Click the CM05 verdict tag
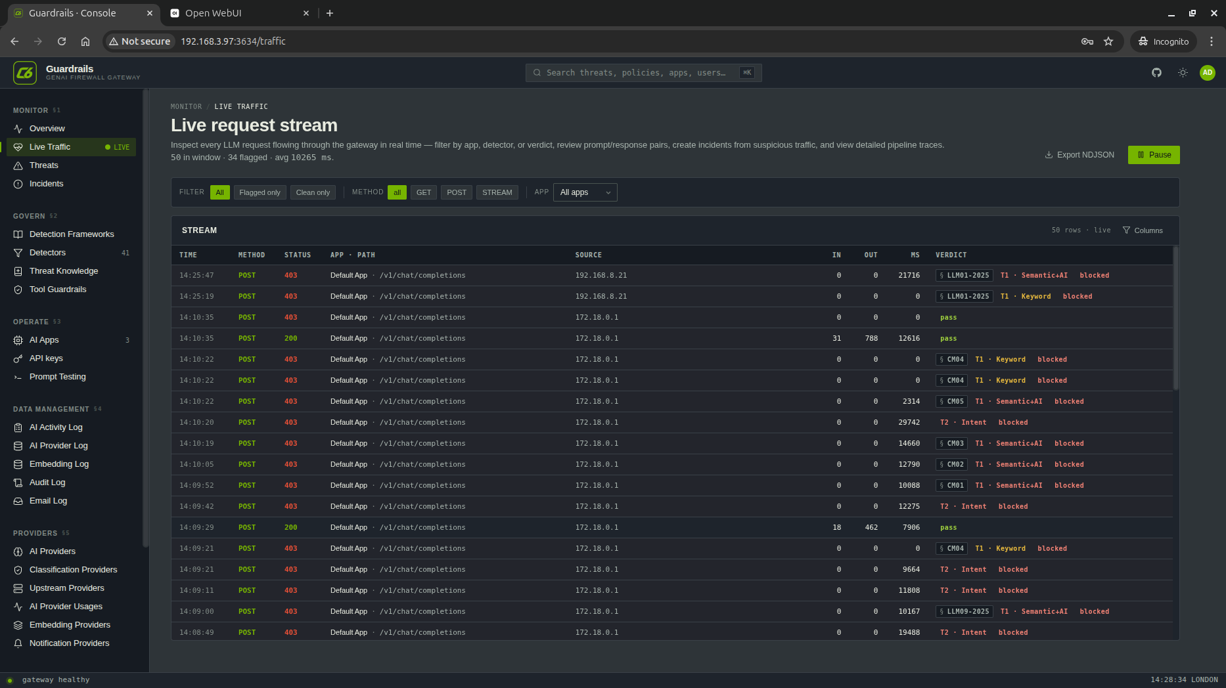The image size is (1226, 688). point(951,402)
